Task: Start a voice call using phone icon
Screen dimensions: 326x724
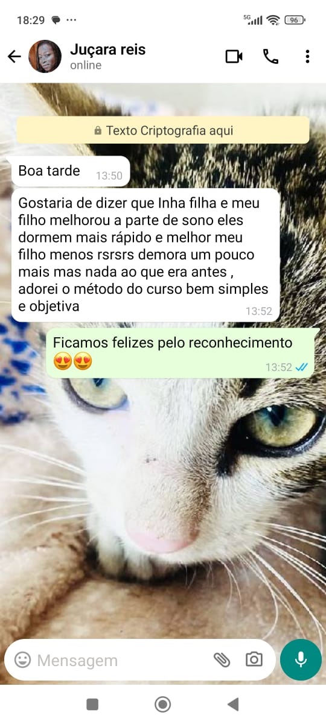Action: [x=270, y=57]
